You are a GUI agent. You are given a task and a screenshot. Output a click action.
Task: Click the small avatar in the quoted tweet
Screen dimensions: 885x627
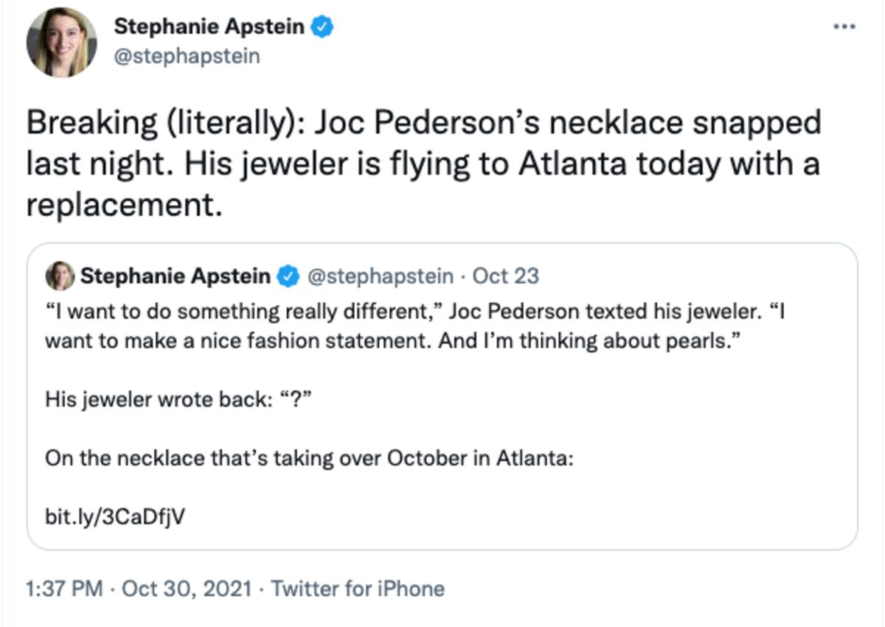[x=60, y=276]
